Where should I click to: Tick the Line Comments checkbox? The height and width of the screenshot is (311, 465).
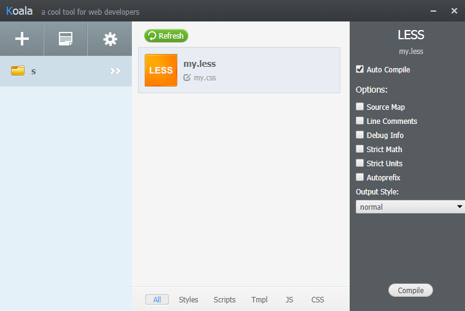click(360, 121)
